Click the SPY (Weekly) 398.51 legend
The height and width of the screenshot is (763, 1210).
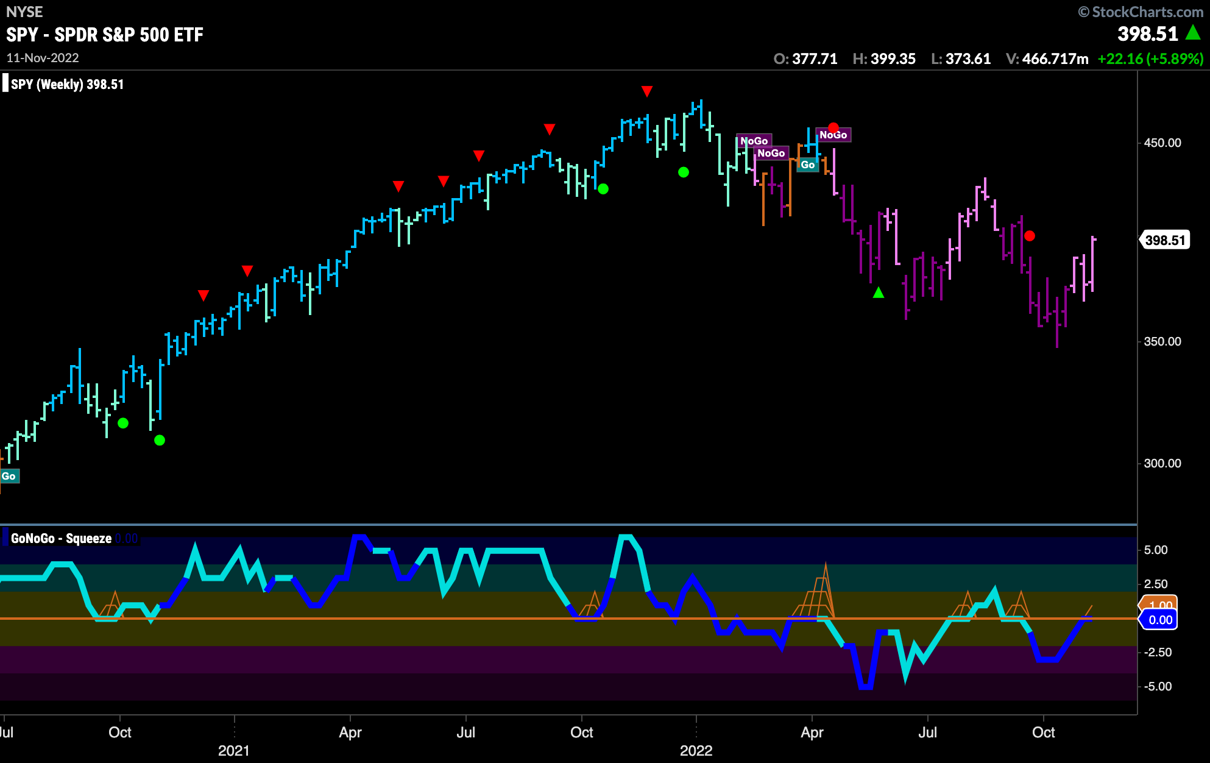[67, 84]
